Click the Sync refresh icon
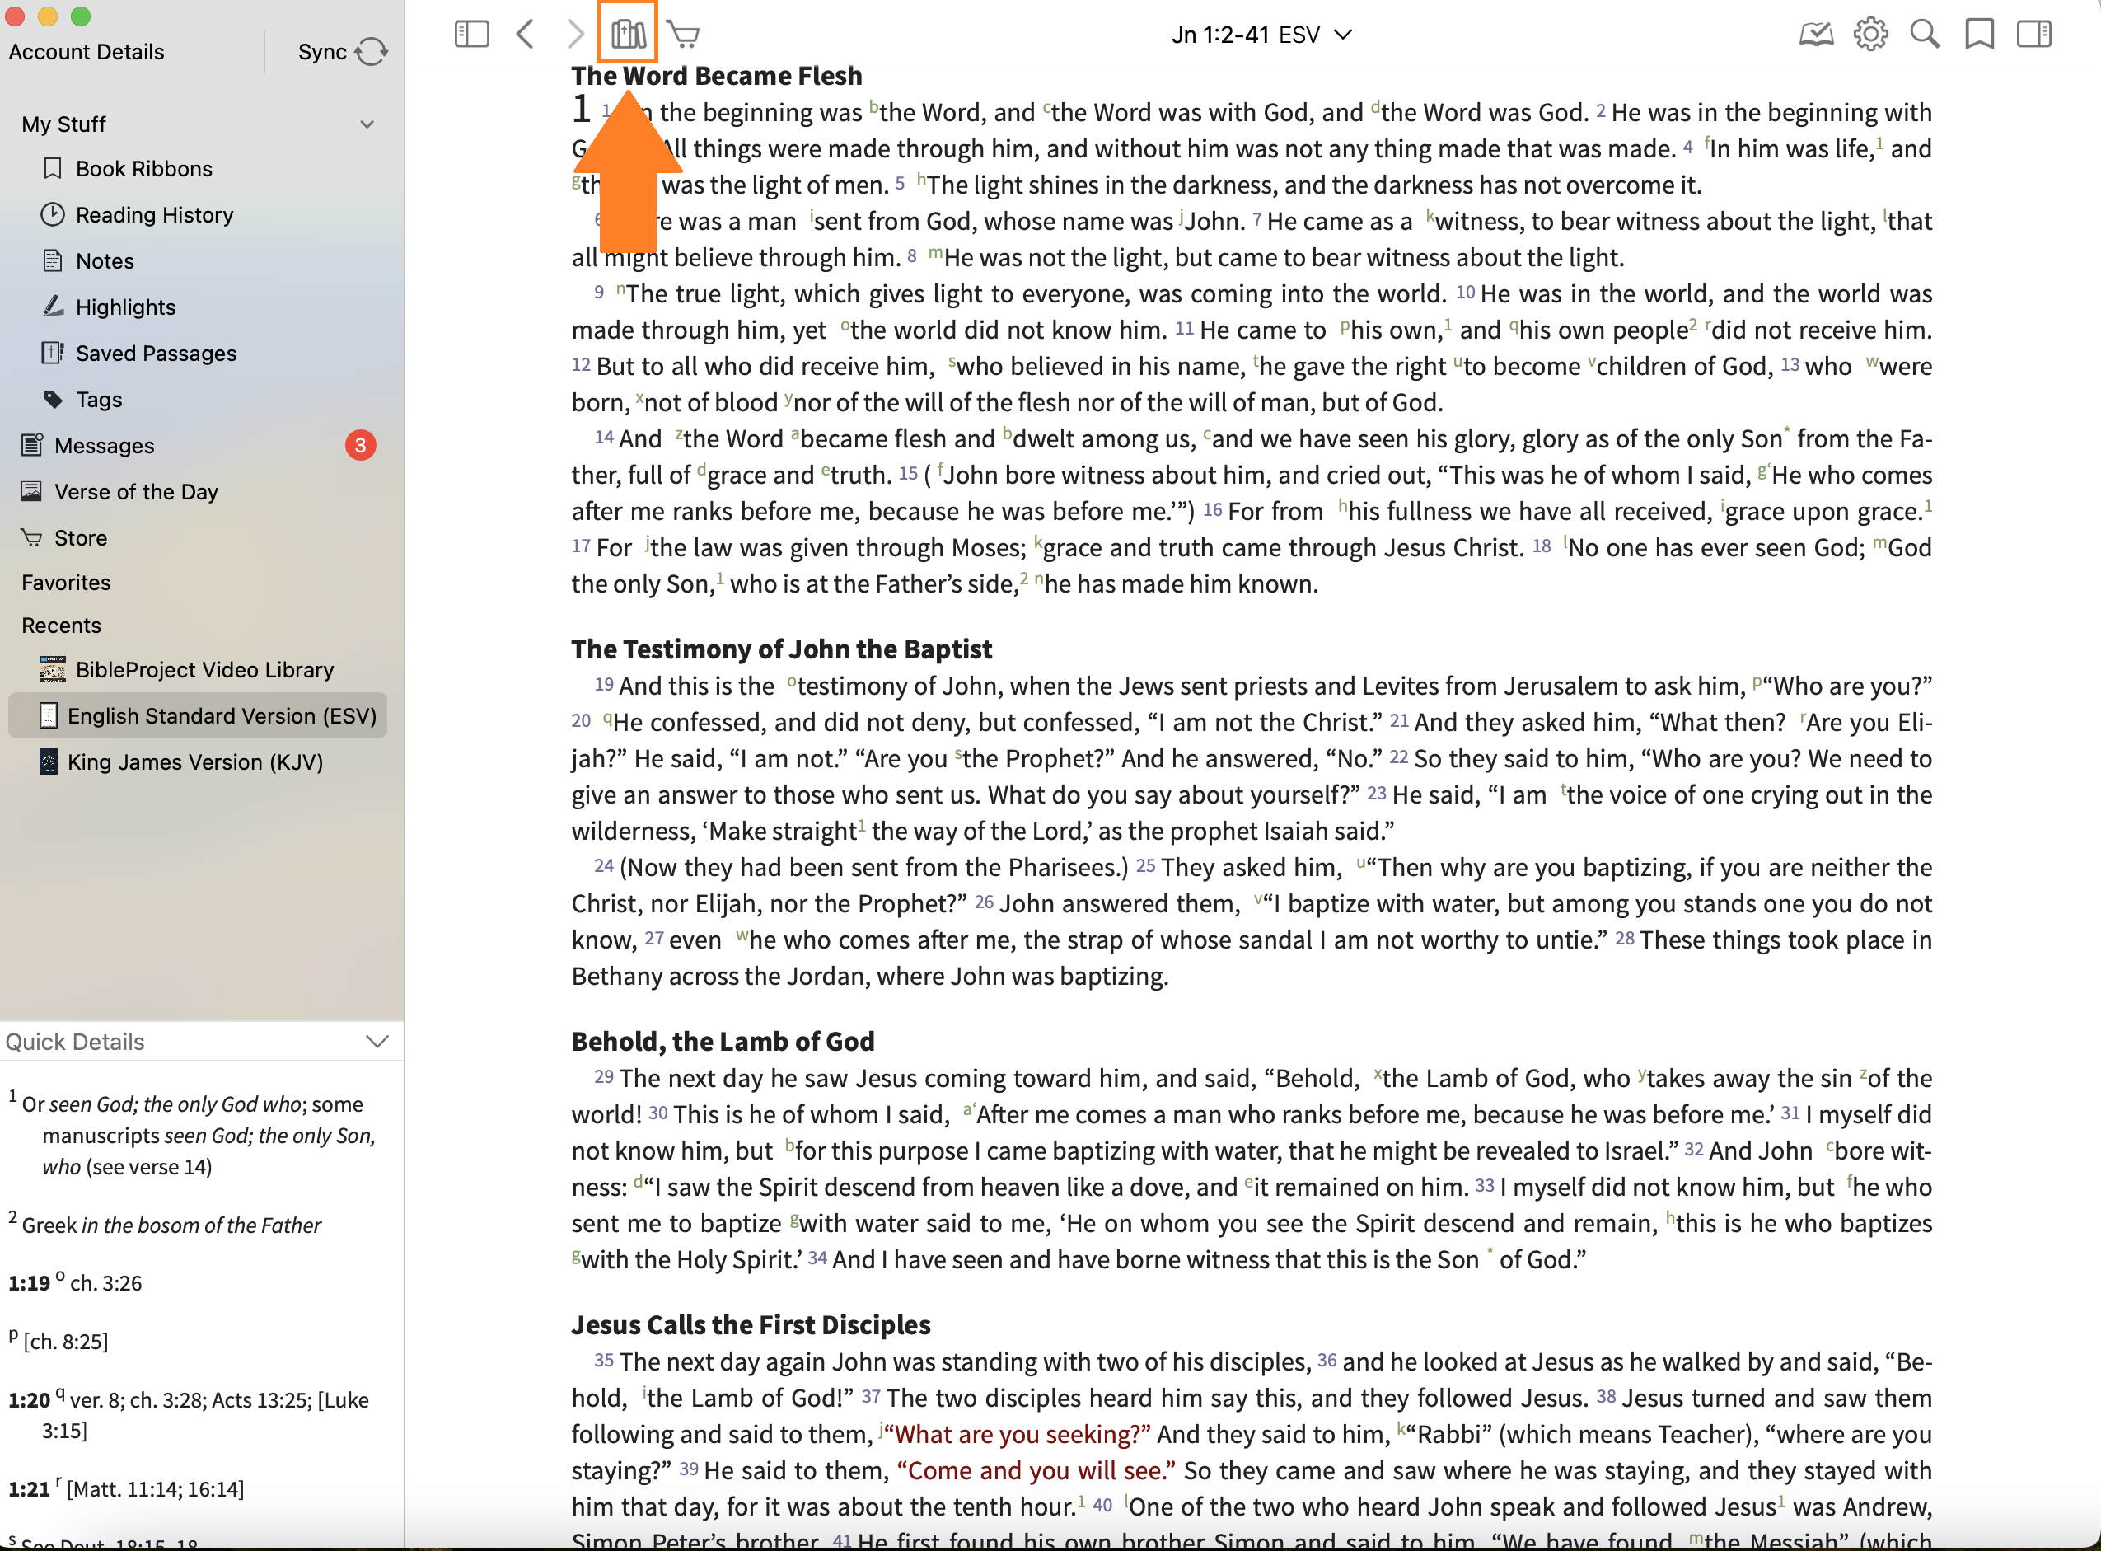This screenshot has height=1551, width=2101. click(372, 52)
